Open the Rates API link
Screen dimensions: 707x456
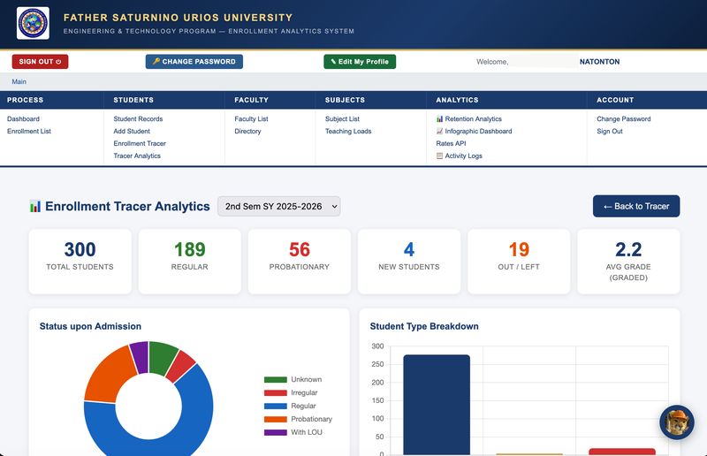(451, 143)
